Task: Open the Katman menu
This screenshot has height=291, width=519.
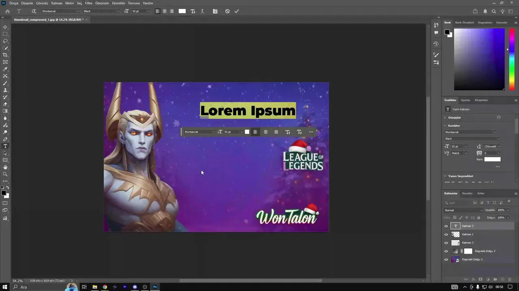Action: click(x=57, y=3)
